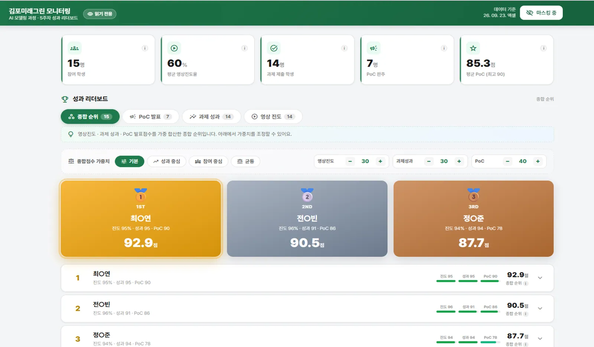Screen dimensions: 594x347
Task: Switch to the PoC 발표 tab
Action: coord(151,117)
